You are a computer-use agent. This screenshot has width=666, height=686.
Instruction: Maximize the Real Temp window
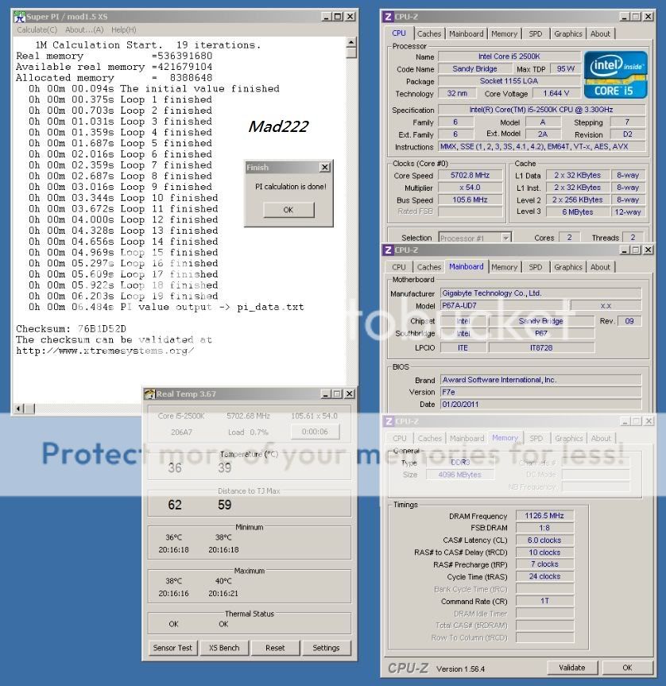coord(336,393)
